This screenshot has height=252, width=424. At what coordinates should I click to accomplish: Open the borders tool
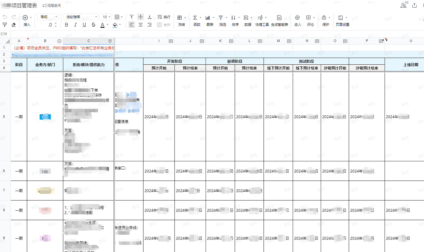tap(117, 17)
